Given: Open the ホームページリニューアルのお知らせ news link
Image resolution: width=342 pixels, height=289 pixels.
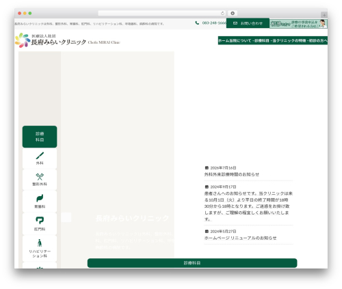Looking at the screenshot, I should click(x=240, y=238).
